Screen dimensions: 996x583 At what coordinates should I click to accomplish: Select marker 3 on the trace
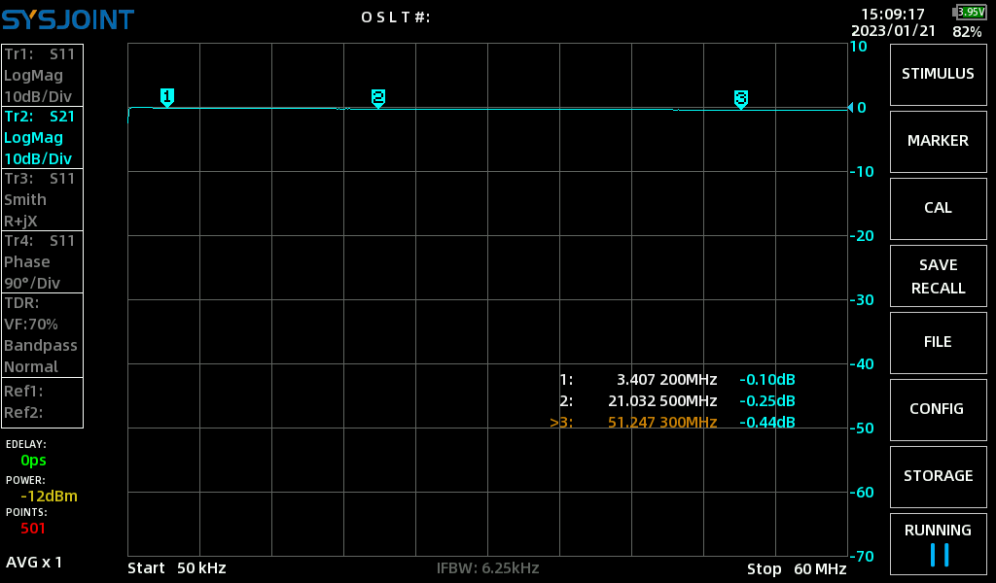tap(740, 99)
